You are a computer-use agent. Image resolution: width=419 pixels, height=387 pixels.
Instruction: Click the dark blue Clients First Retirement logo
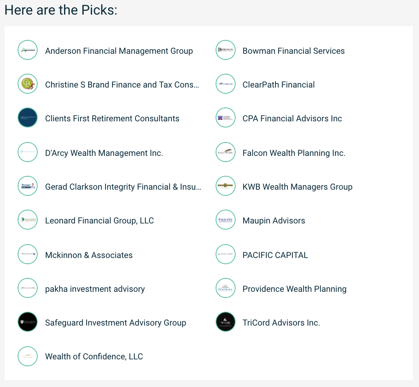point(28,118)
